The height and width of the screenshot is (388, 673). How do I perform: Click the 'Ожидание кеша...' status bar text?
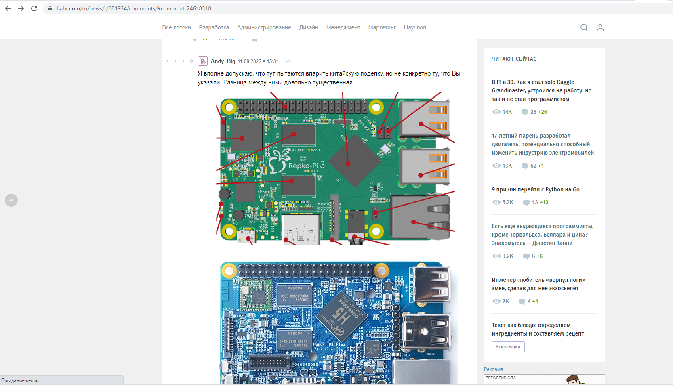click(x=21, y=380)
